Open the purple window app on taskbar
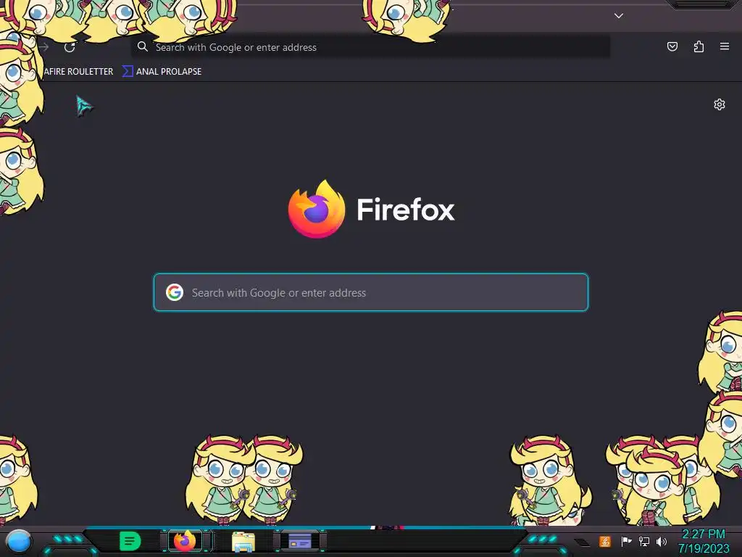Screen dimensions: 742x557 (x=299, y=540)
